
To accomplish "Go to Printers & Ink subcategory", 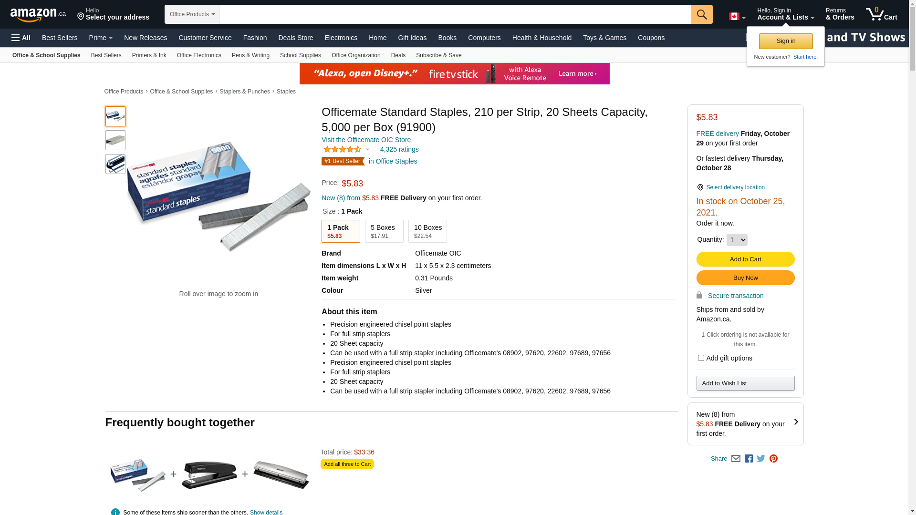I will click(149, 55).
